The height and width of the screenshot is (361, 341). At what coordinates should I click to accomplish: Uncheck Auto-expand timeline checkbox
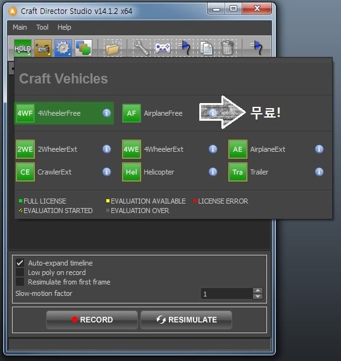coord(20,263)
